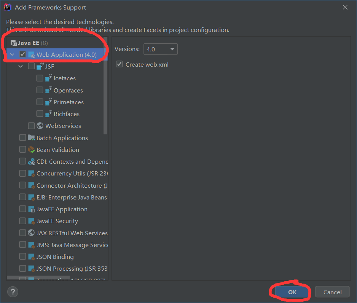Viewport: 357px width, 303px height.
Task: Click the Cancel button
Action: click(x=332, y=292)
